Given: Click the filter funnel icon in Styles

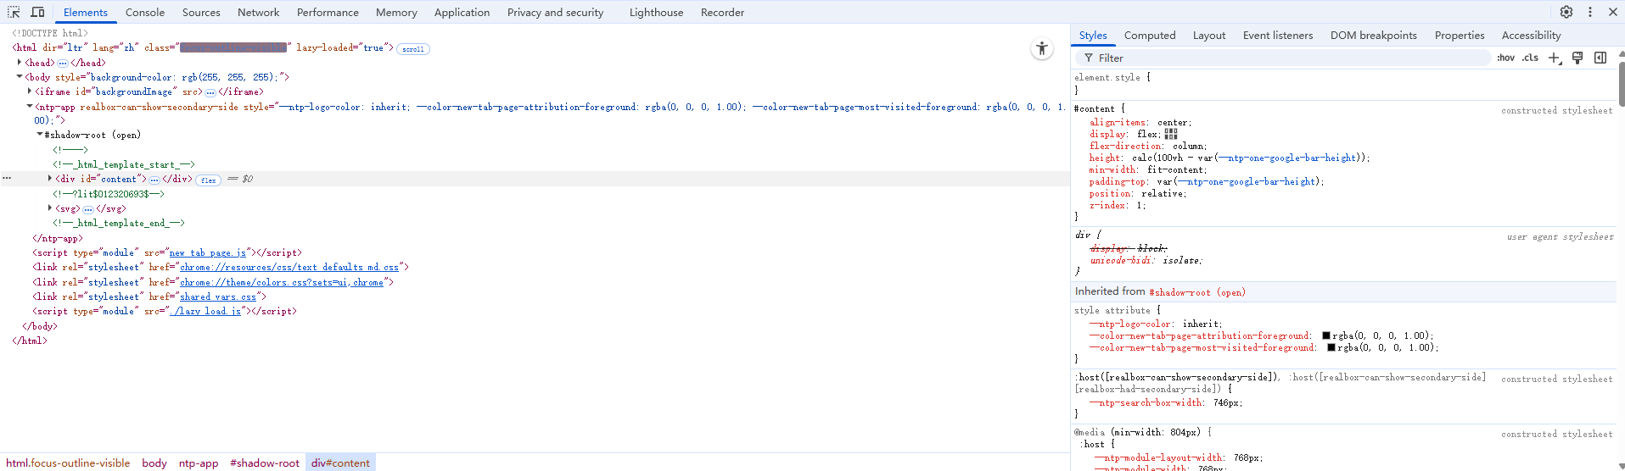Looking at the screenshot, I should (x=1089, y=58).
